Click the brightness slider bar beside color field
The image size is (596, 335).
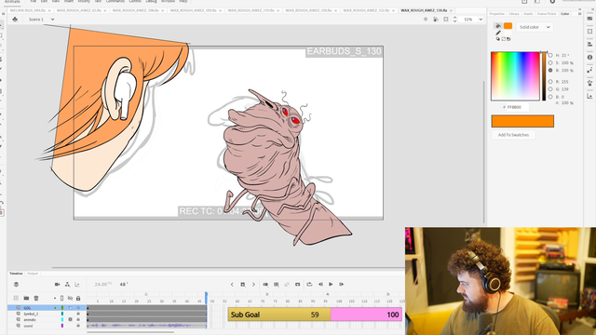544,76
